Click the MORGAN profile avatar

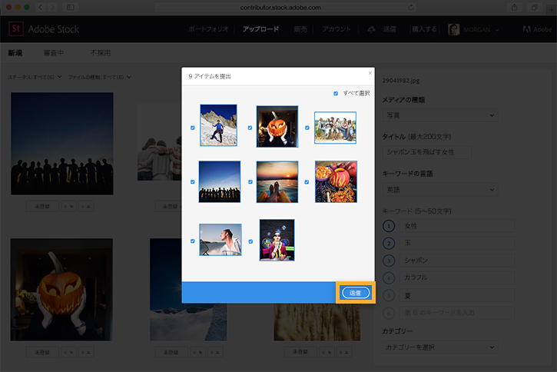coord(453,29)
